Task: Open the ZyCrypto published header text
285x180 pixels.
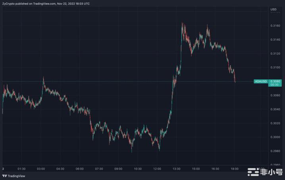Action: click(45, 3)
